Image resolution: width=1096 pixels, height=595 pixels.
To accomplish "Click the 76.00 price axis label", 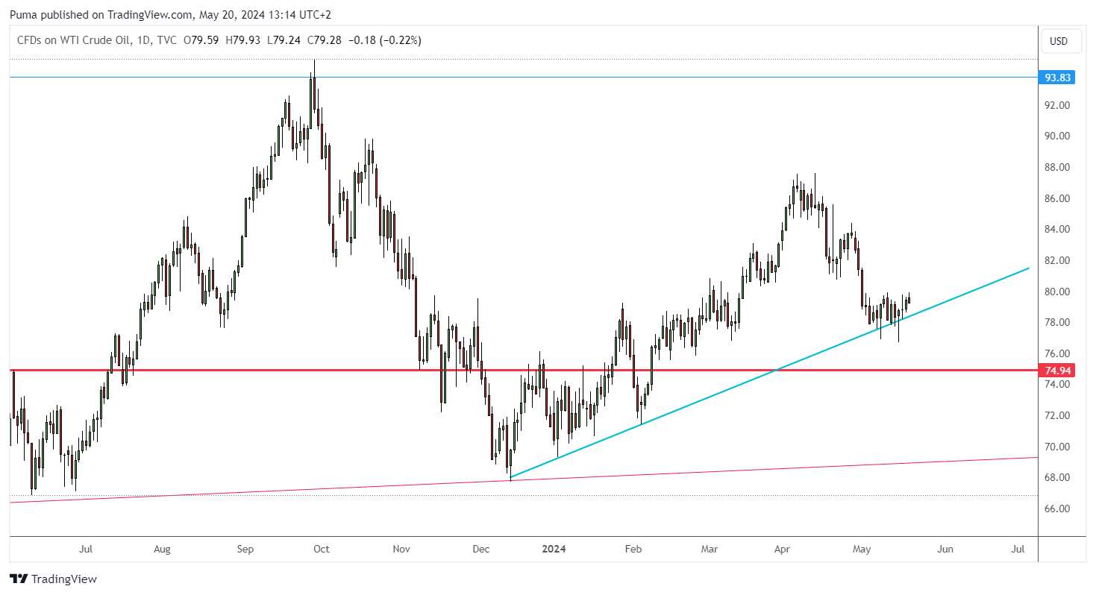I will [x=1058, y=353].
